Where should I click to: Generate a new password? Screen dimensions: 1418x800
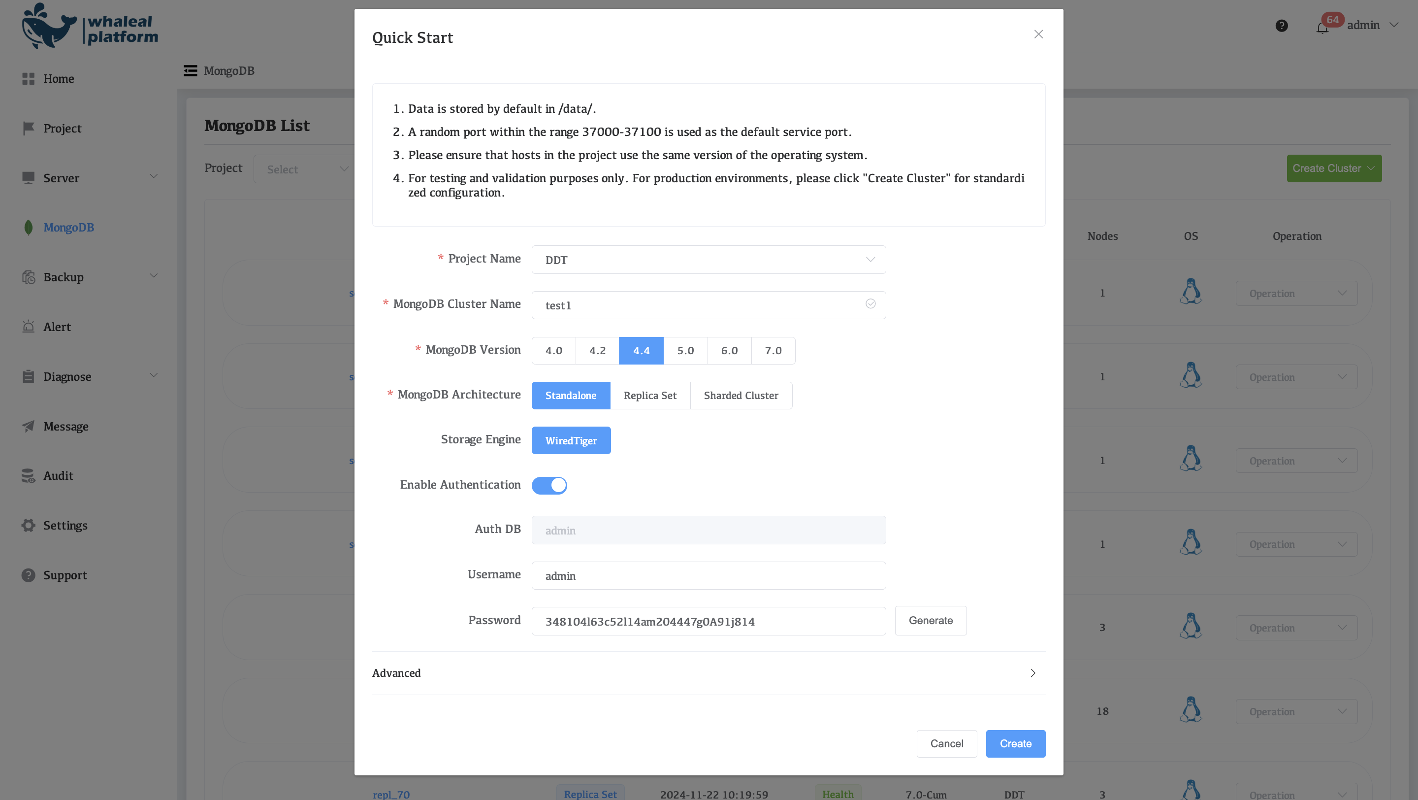click(930, 621)
